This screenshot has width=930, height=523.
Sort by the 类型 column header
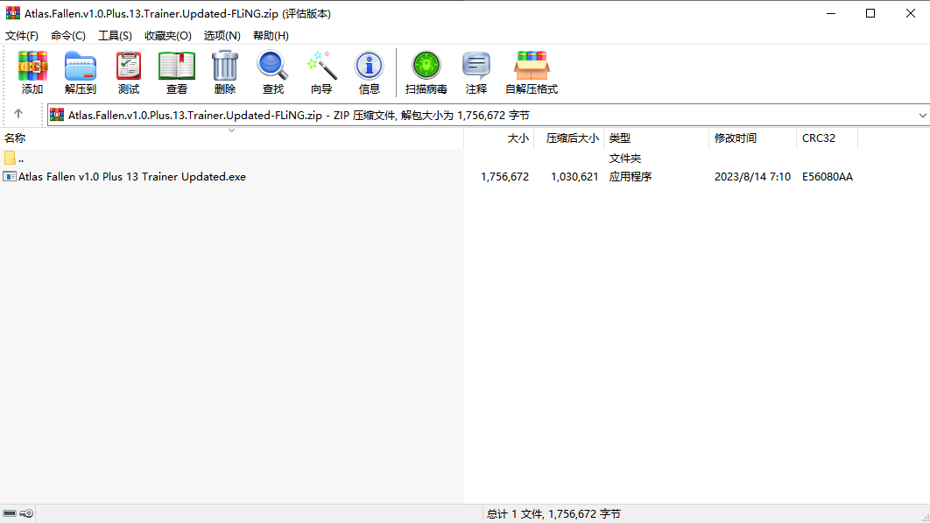(x=656, y=138)
